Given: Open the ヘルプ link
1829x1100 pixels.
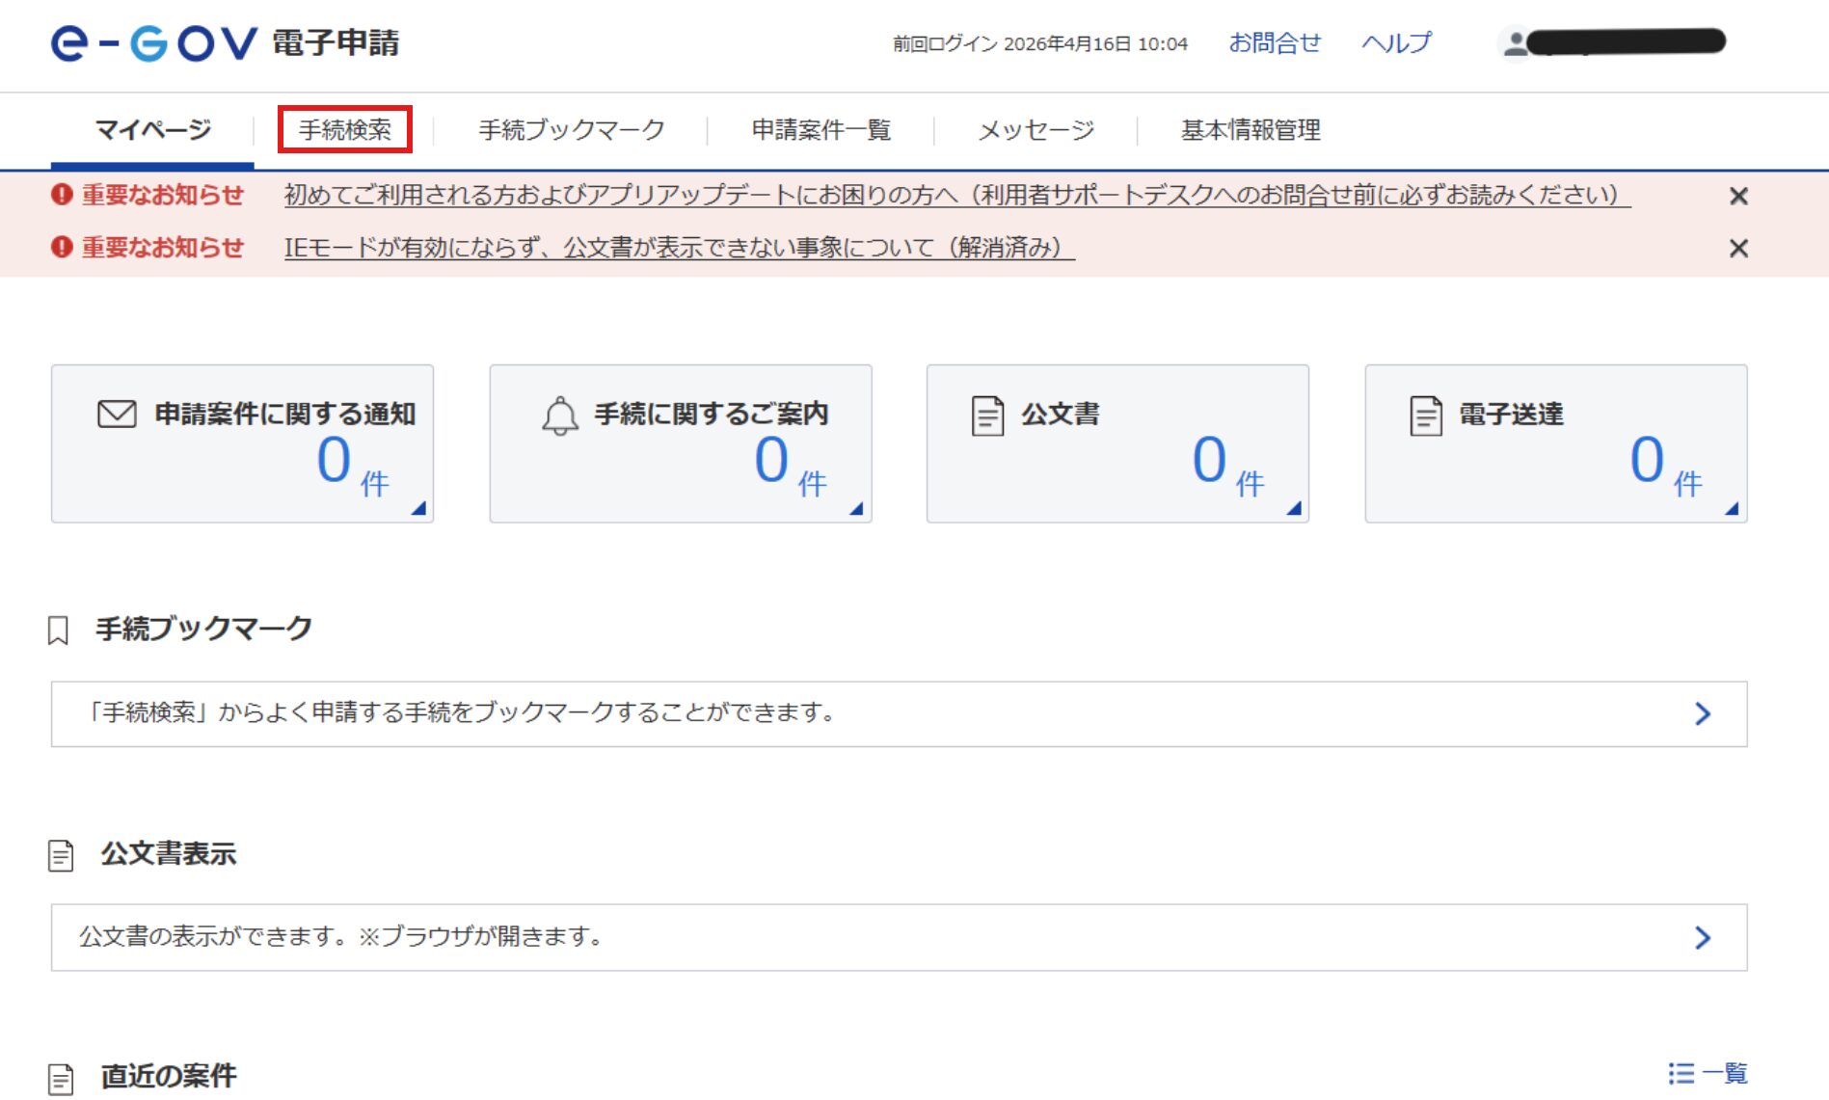Looking at the screenshot, I should 1396,43.
